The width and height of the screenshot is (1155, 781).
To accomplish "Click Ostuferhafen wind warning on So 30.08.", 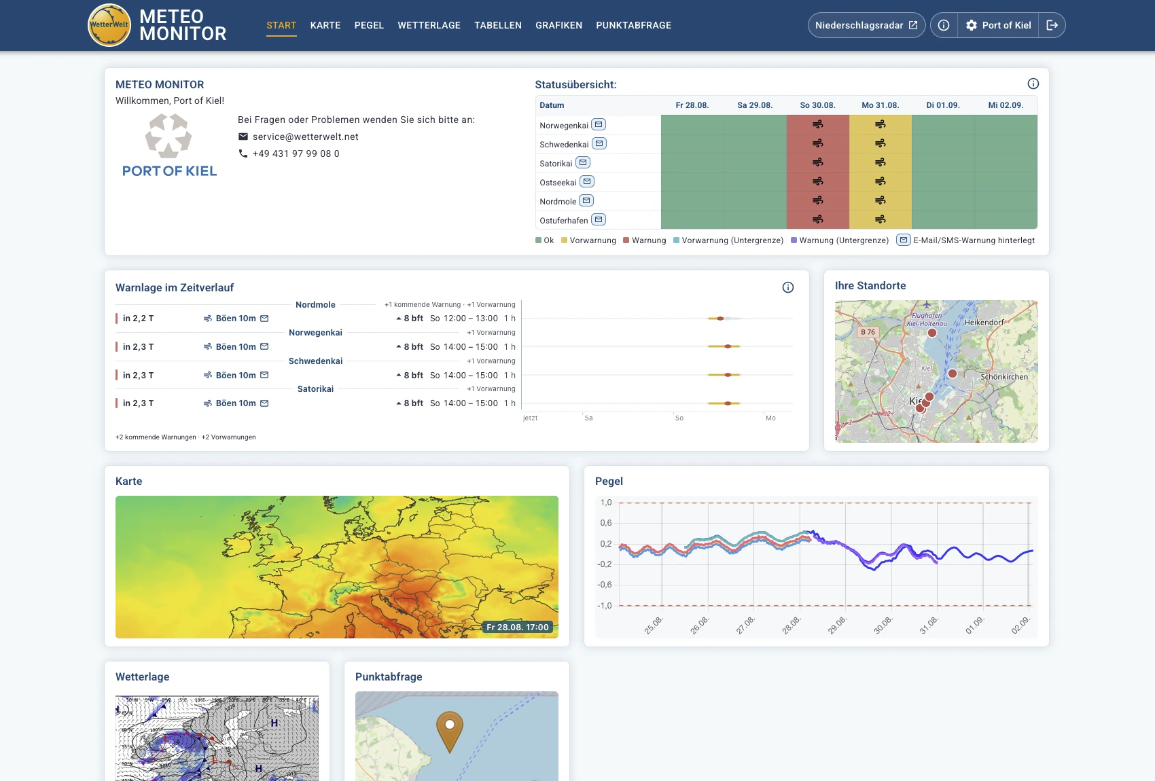I will pyautogui.click(x=818, y=219).
